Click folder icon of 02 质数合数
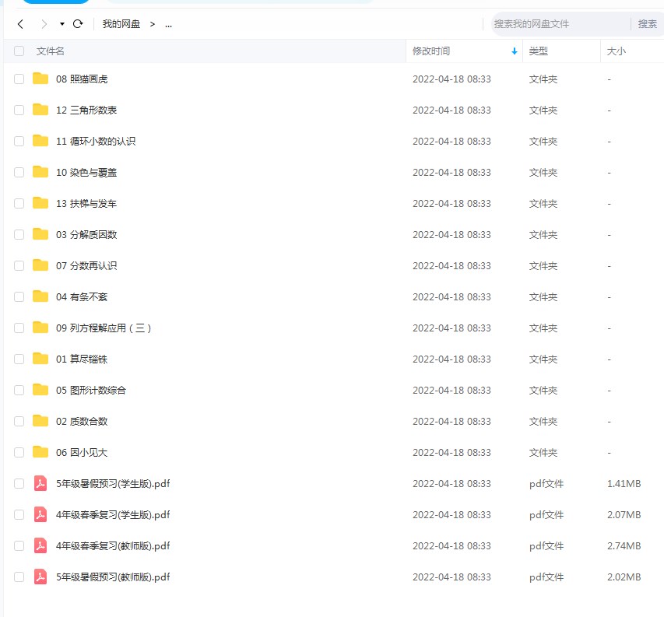 pyautogui.click(x=40, y=420)
